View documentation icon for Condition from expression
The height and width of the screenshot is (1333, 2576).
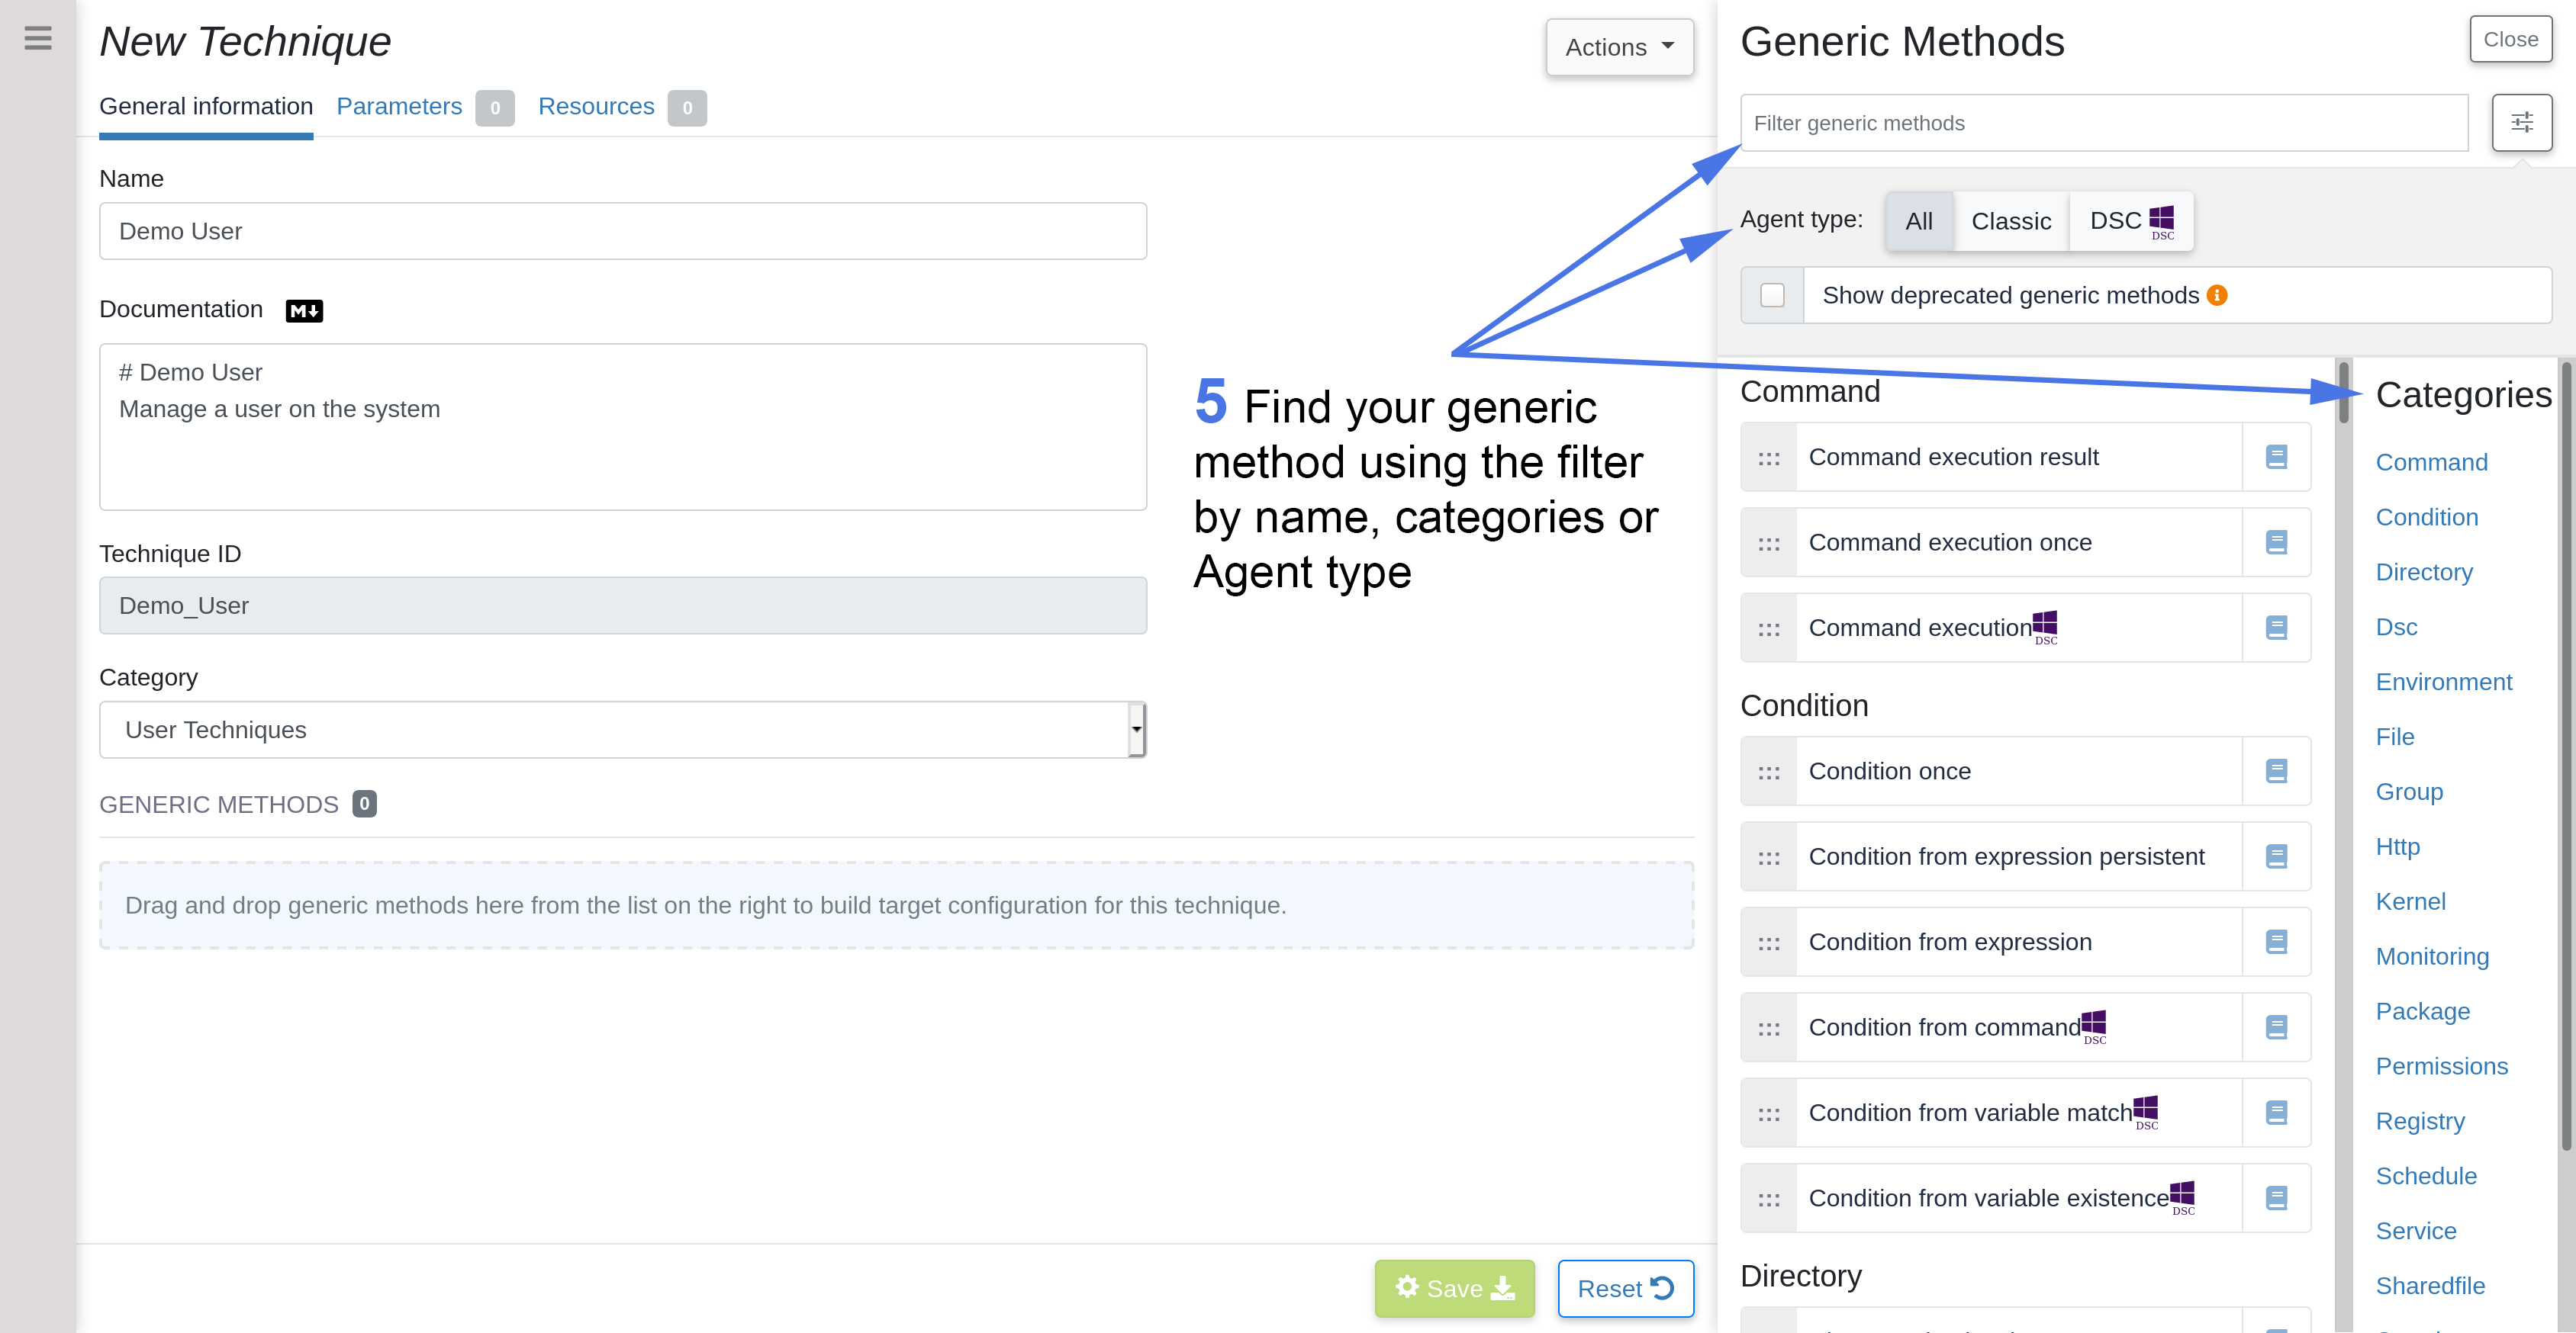(2277, 941)
